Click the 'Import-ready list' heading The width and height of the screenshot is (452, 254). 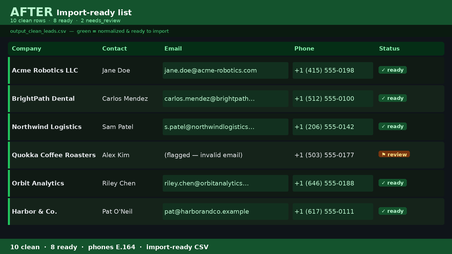pos(94,13)
